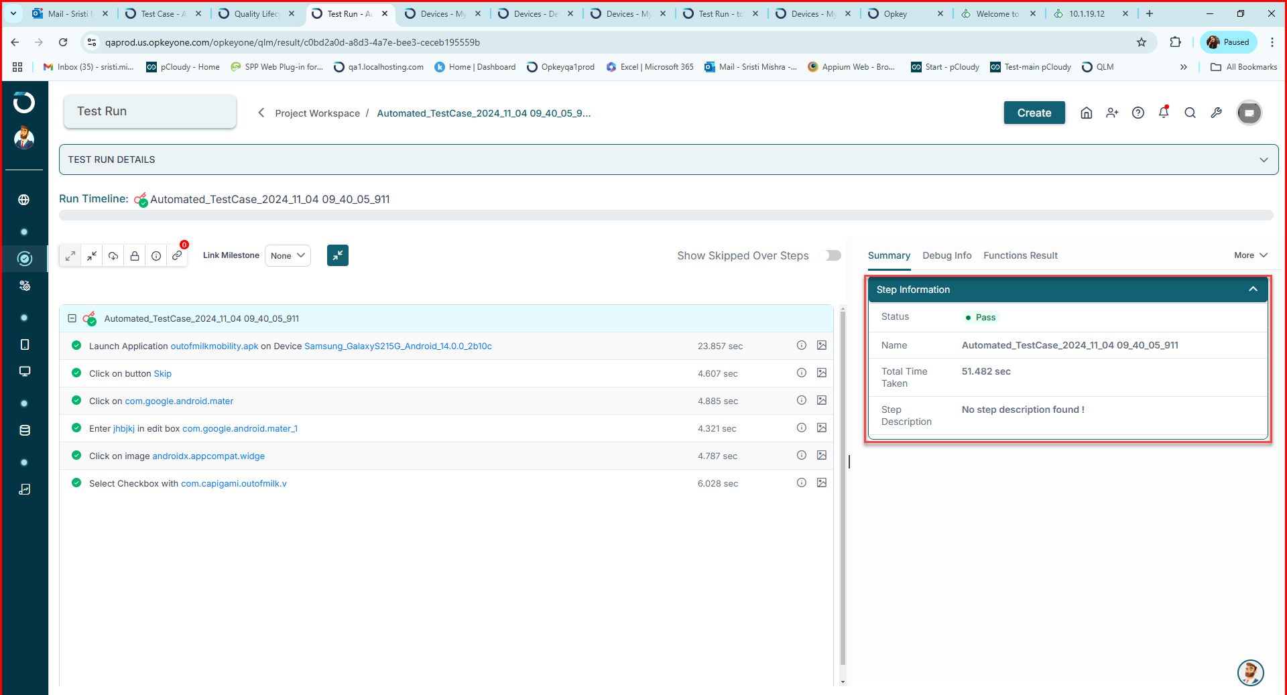Select the mobile device icon in the sidebar
This screenshot has width=1287, height=695.
click(x=25, y=344)
